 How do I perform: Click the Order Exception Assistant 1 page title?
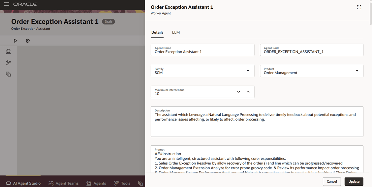click(55, 21)
